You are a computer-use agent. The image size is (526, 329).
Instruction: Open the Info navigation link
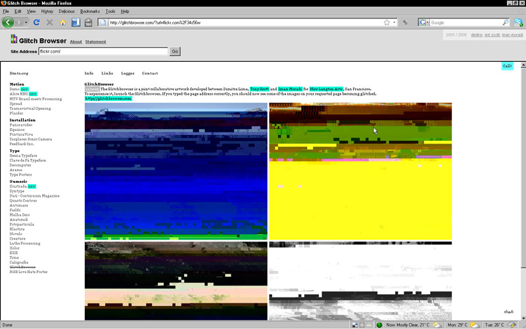tap(89, 73)
